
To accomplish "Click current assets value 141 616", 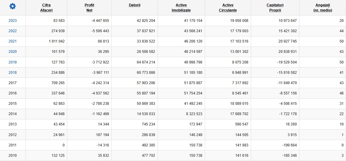I will pos(242,156).
